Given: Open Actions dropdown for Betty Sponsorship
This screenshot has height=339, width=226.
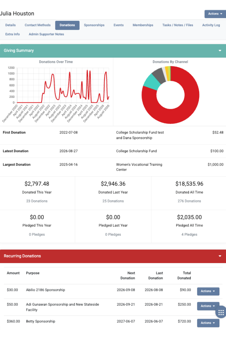Looking at the screenshot, I should [208, 323].
